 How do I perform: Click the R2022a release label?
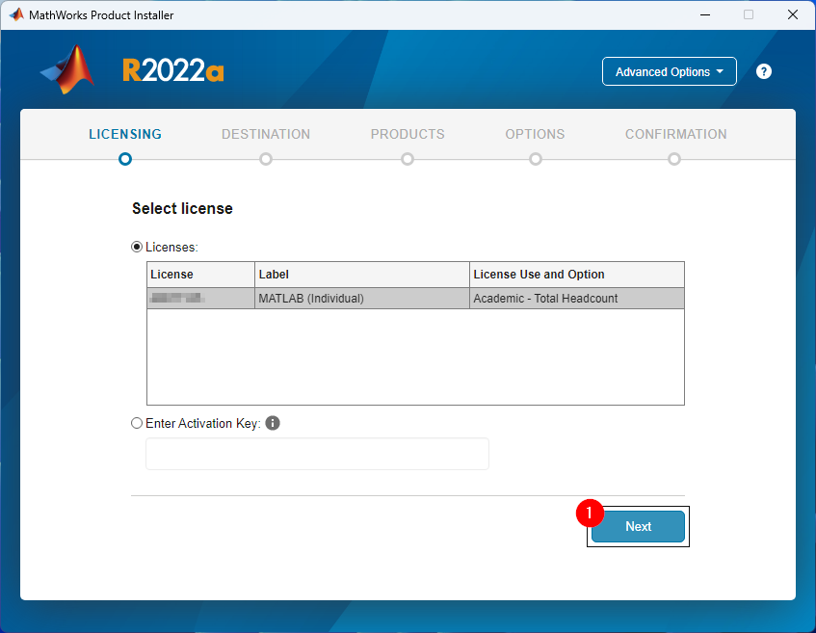pyautogui.click(x=173, y=70)
